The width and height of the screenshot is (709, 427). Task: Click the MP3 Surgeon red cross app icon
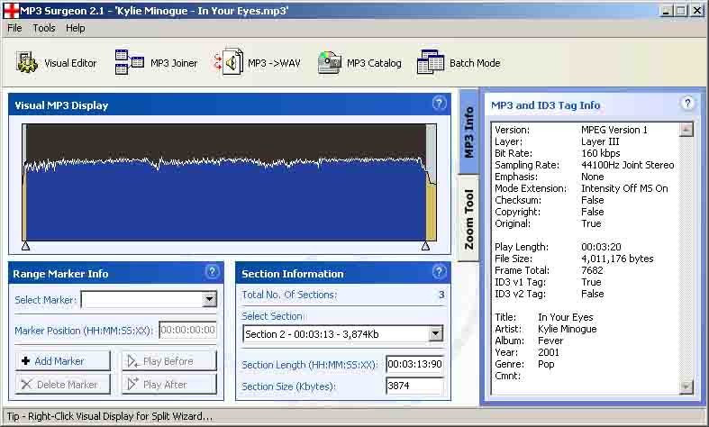(11, 10)
